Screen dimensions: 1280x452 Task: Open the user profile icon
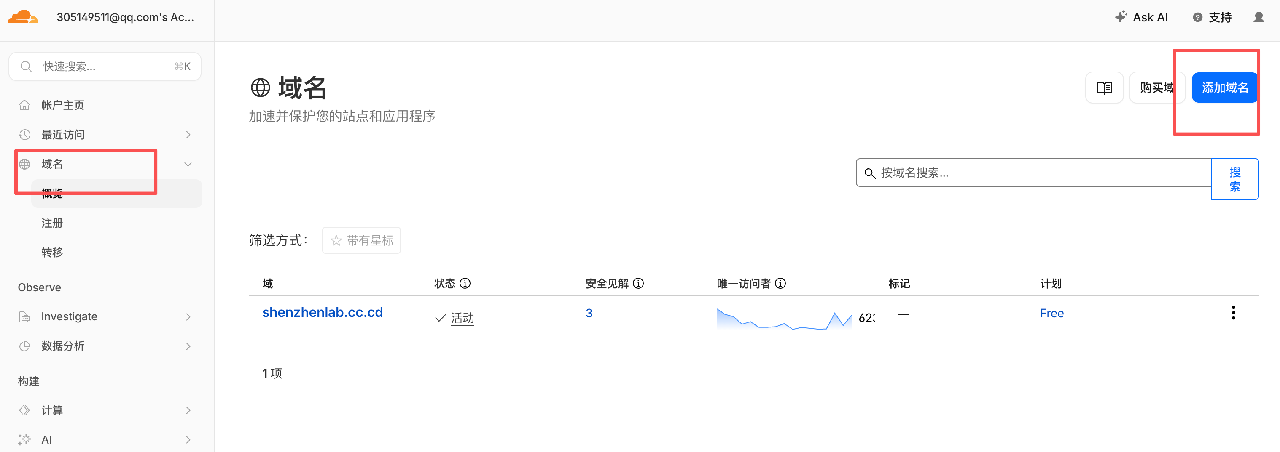pos(1258,17)
